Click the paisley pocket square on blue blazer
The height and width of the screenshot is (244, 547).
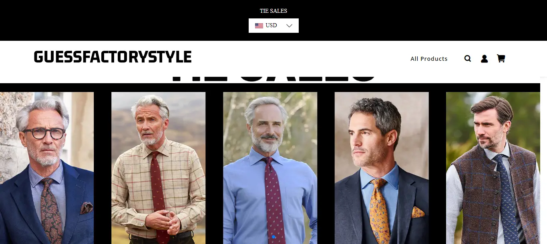86,208
